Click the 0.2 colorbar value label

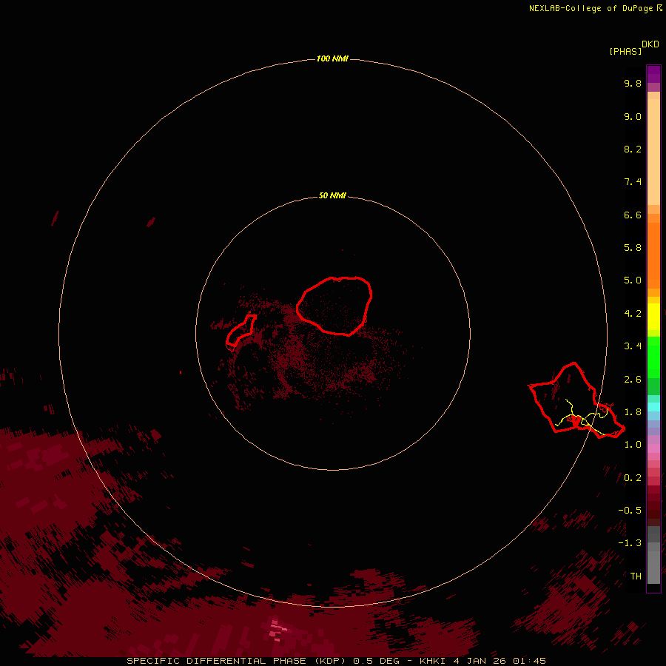633,478
